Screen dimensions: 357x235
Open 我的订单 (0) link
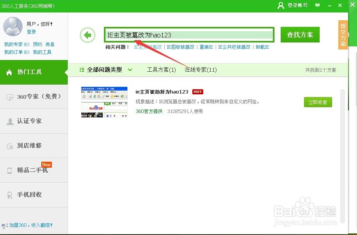[x=17, y=52]
